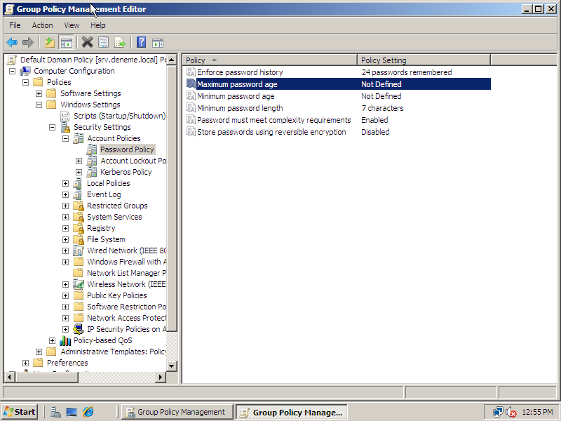Click the Export List toolbar icon

pyautogui.click(x=120, y=43)
